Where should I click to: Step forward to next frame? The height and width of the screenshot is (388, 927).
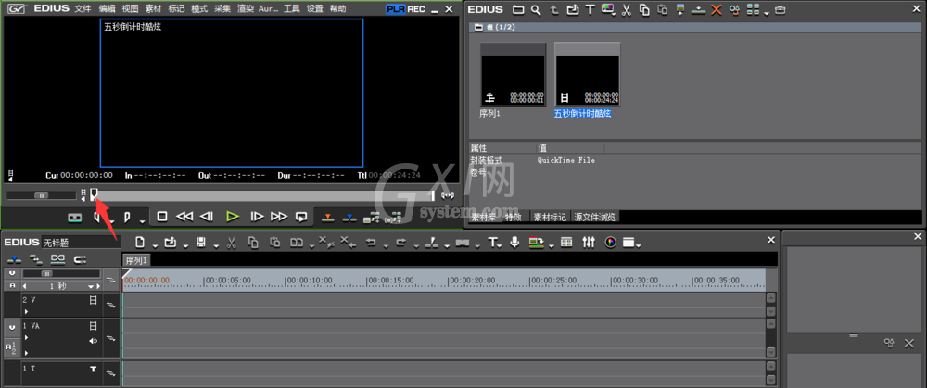257,217
